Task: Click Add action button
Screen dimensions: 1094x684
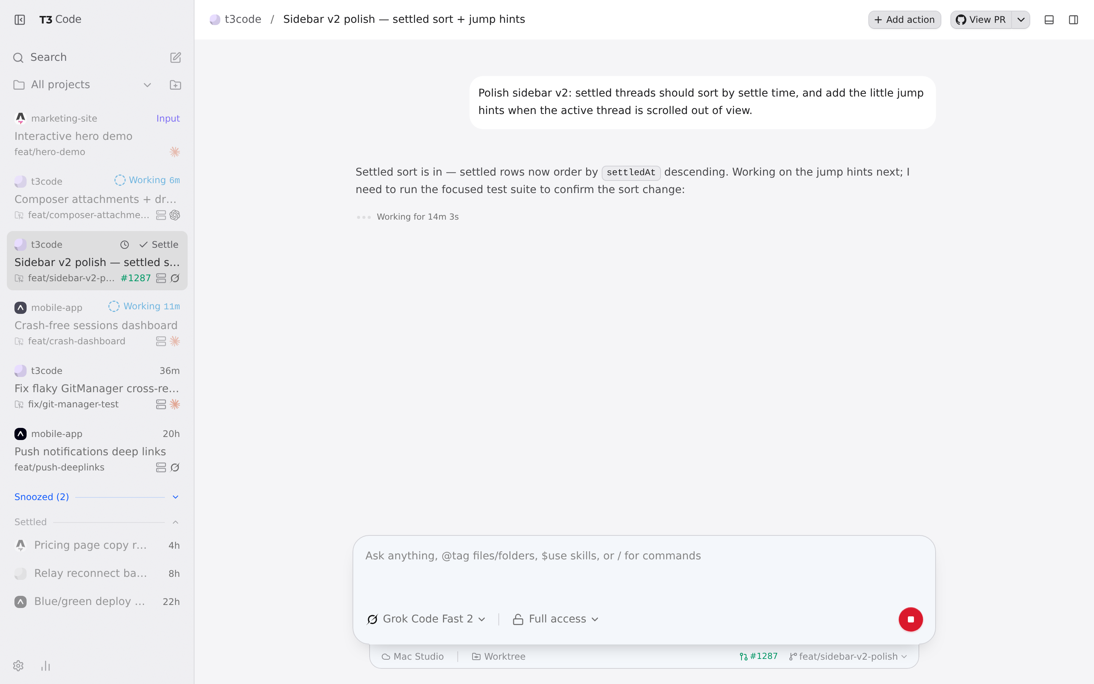Action: click(x=904, y=20)
